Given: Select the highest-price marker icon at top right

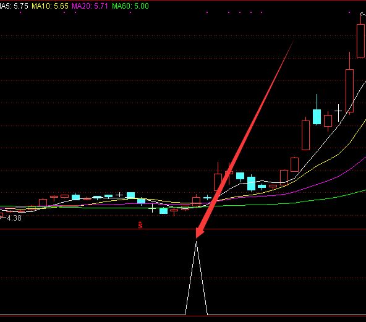Looking at the screenshot, I should point(363,15).
